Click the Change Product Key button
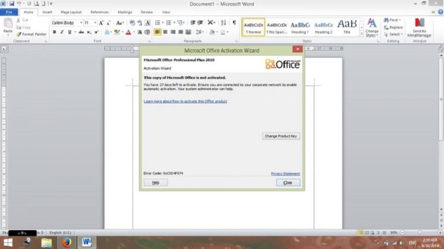Image resolution: width=444 pixels, height=249 pixels. coord(281,136)
